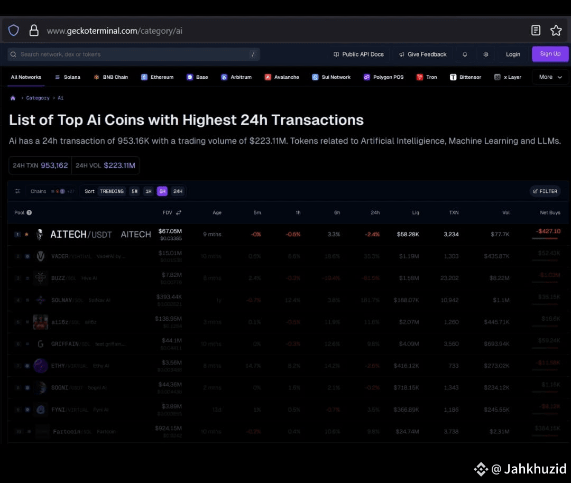
Task: Click the table settings sliders icon
Action: point(17,191)
